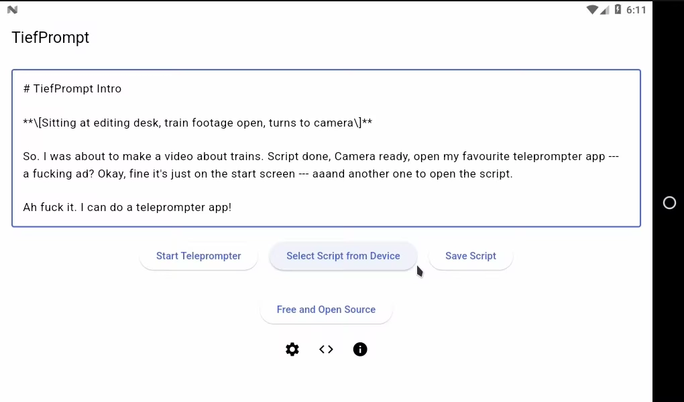
Task: Focus the script text editing field
Action: tap(326, 148)
